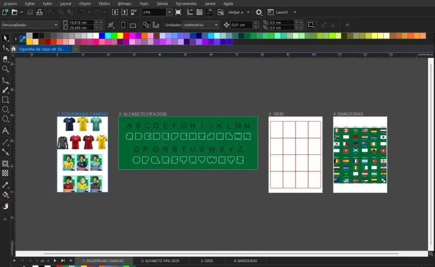Image resolution: width=435 pixels, height=267 pixels.
Task: Click the full-screen preview icon
Action: coord(178,12)
